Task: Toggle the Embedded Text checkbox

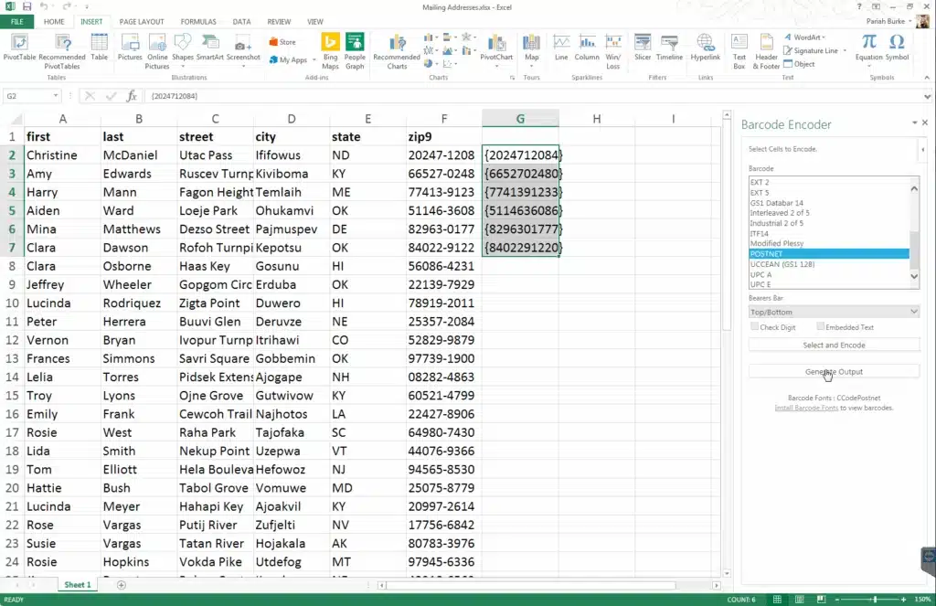Action: [x=821, y=326]
